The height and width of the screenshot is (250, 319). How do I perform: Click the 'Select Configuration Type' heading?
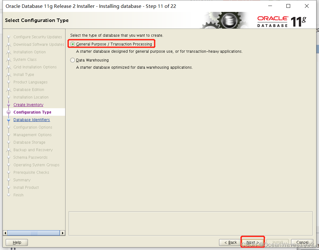tap(37, 20)
